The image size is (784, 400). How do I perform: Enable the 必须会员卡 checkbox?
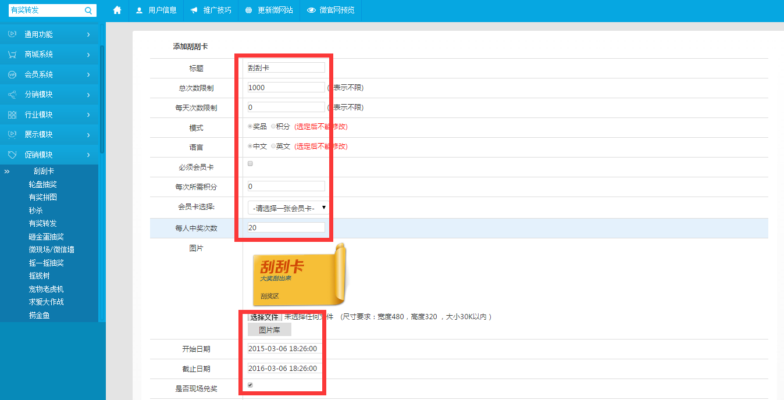251,164
